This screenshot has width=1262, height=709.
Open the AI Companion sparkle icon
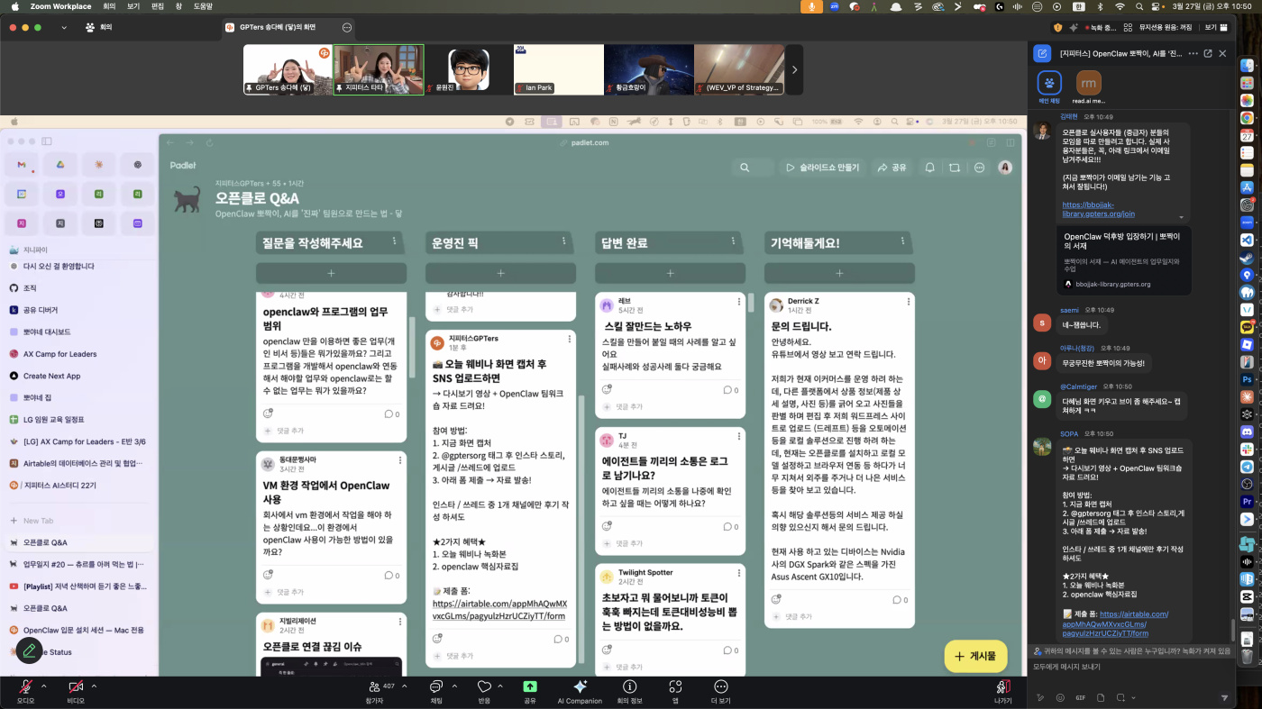pos(580,687)
